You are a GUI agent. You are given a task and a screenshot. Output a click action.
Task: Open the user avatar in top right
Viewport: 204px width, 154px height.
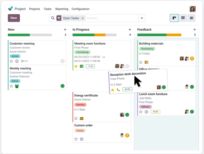pyautogui.click(x=192, y=9)
